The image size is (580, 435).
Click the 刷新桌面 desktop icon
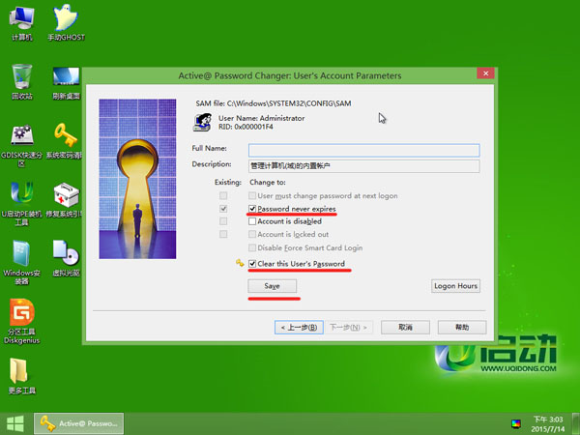66,83
